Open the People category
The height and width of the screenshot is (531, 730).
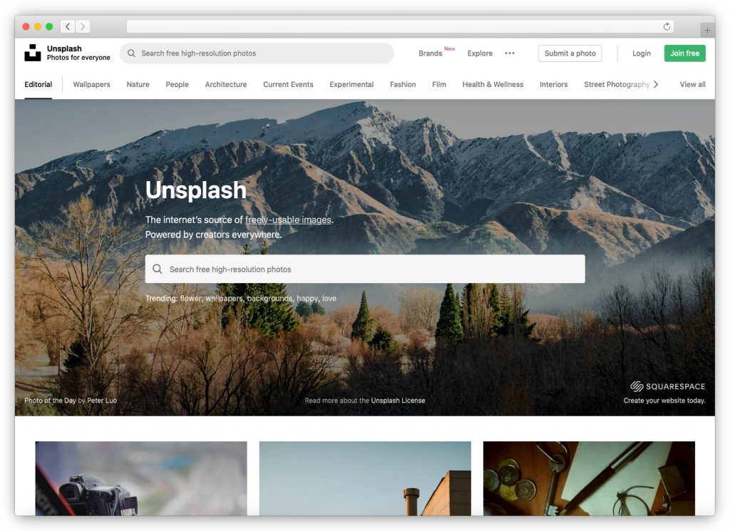tap(177, 84)
